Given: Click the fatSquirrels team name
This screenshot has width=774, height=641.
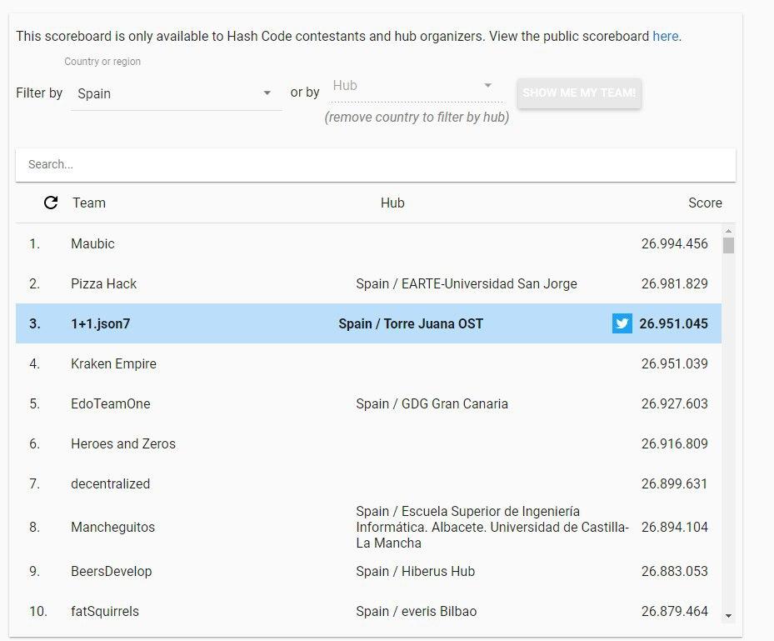Looking at the screenshot, I should pyautogui.click(x=105, y=611).
